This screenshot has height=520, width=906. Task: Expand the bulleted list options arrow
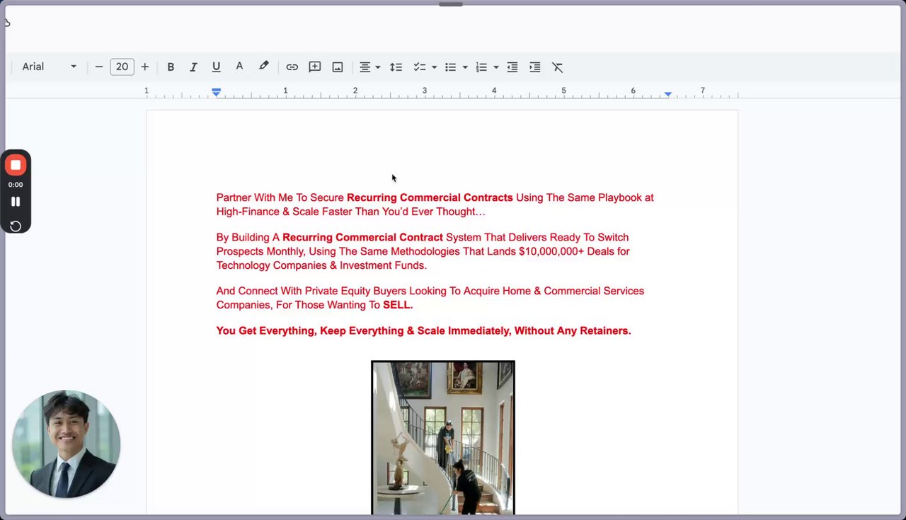[465, 67]
